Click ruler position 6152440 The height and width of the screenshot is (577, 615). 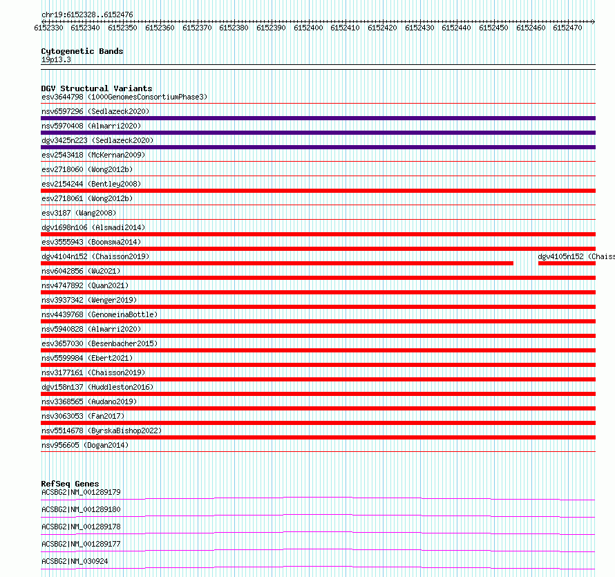(x=456, y=28)
